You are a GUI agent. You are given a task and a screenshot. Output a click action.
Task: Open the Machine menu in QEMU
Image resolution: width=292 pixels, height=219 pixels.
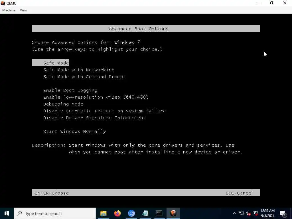point(9,10)
